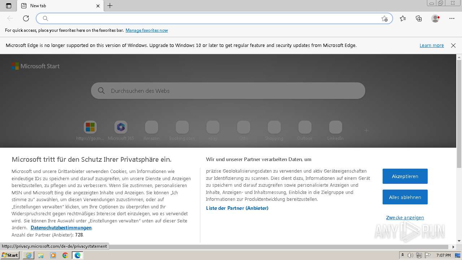Click Manage favorites now link
The image size is (462, 260).
[x=147, y=30]
